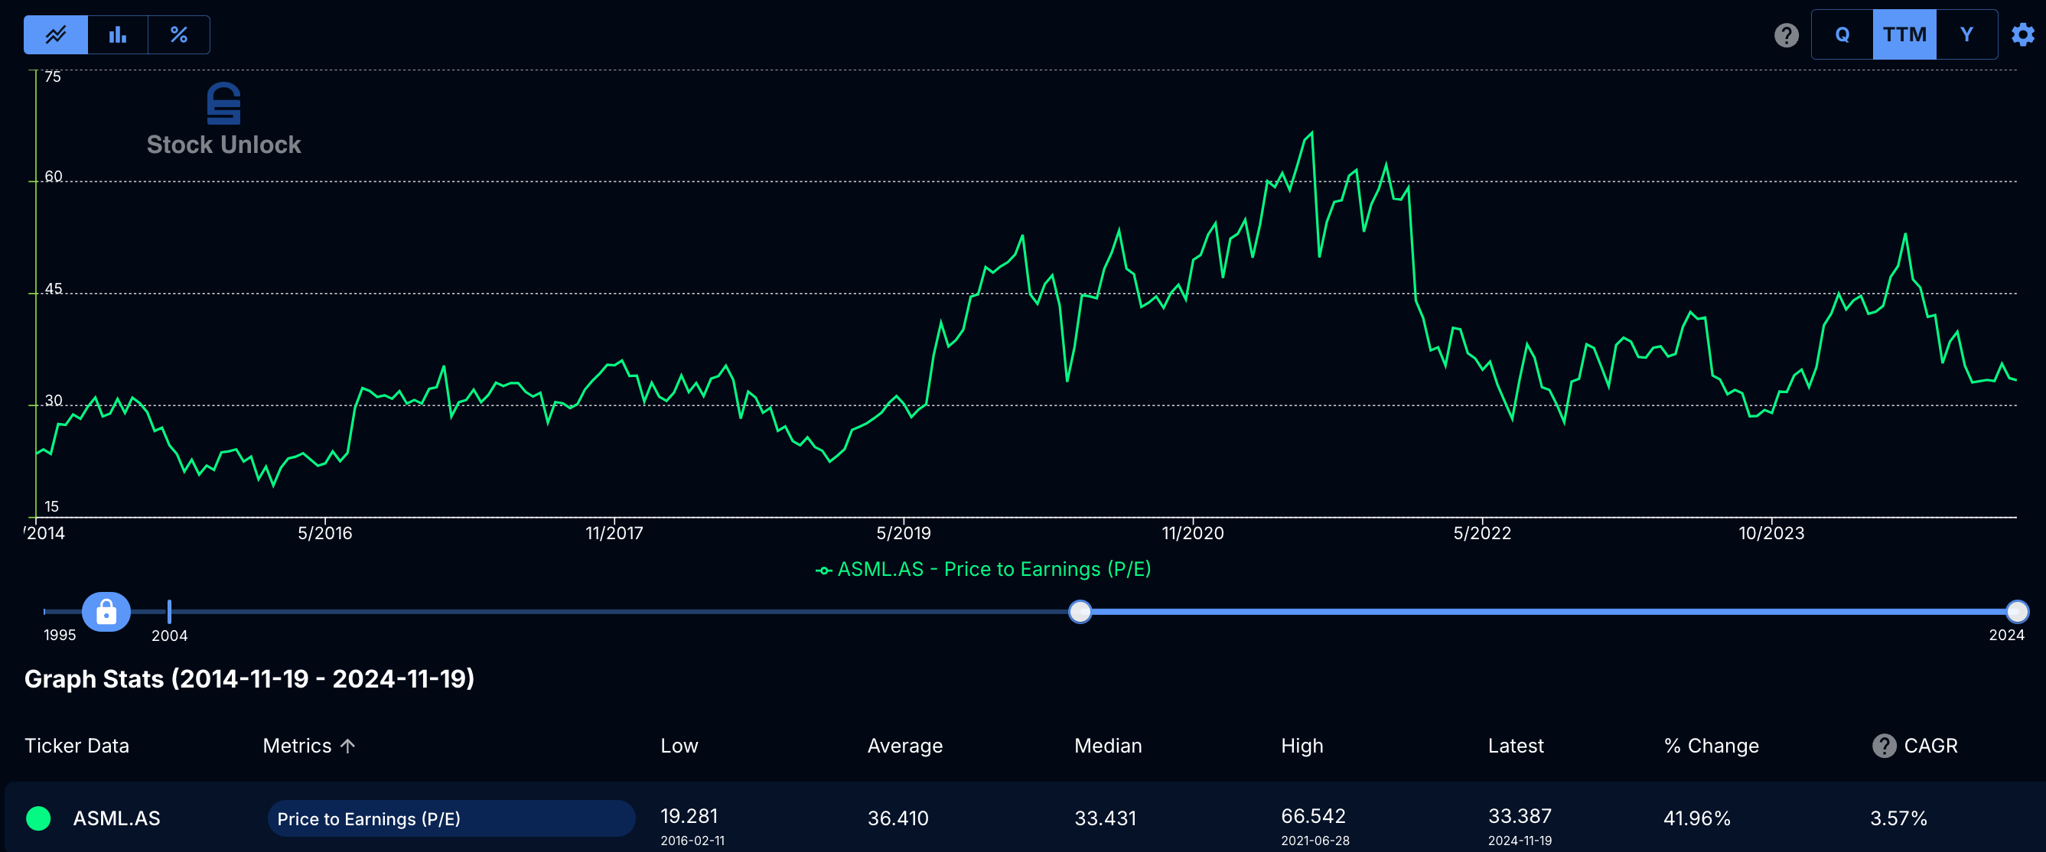
Task: Click the right range slider handle at 2024
Action: (x=2017, y=611)
